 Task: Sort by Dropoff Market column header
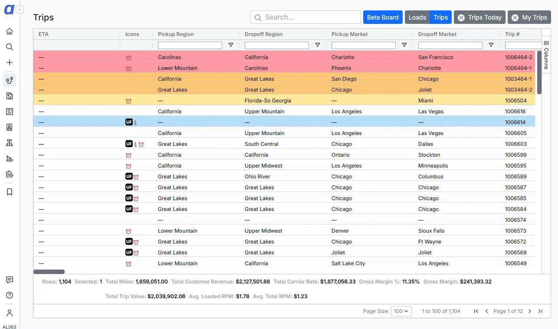coord(437,34)
